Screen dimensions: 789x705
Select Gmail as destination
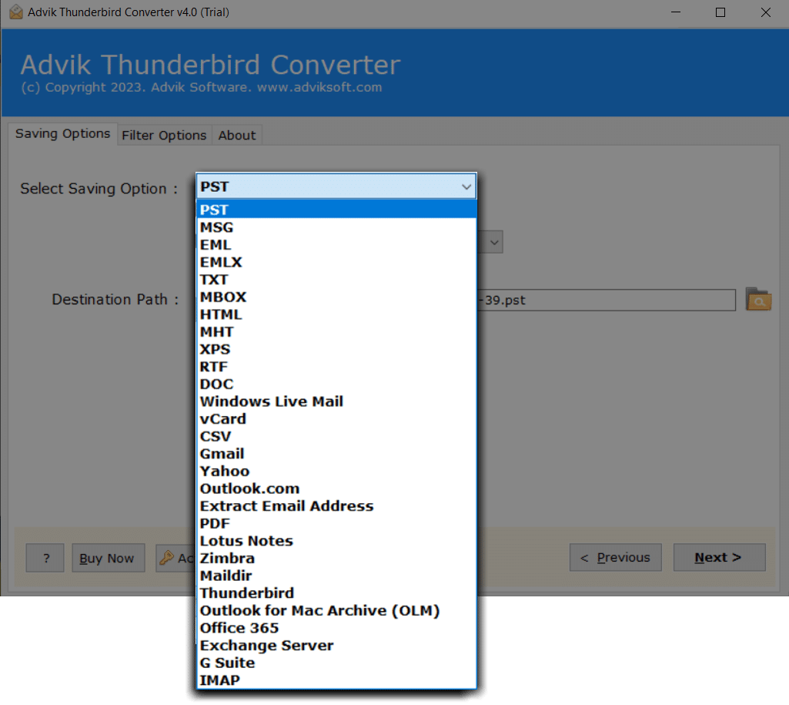(336, 454)
